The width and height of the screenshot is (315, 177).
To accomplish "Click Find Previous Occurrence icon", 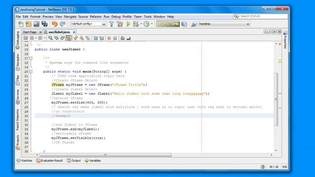I will (x=57, y=38).
